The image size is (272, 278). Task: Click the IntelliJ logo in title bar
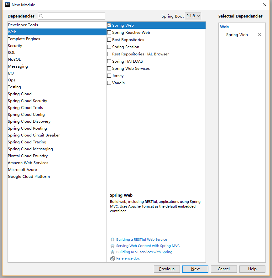8,5
